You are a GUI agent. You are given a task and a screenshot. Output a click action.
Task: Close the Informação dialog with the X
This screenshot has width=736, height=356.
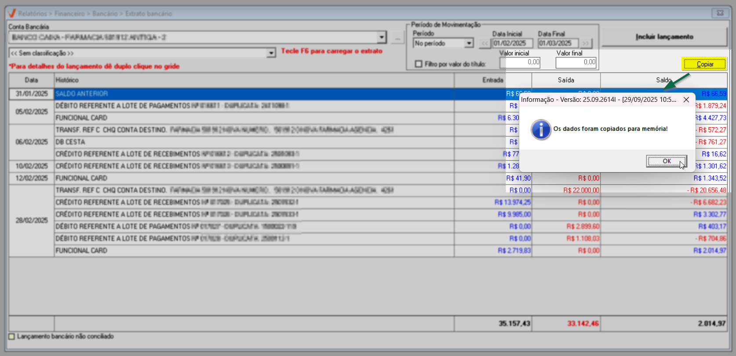(686, 100)
